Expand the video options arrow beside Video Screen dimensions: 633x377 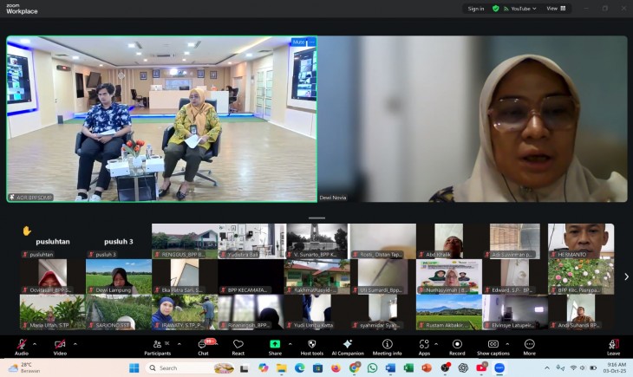click(x=75, y=343)
